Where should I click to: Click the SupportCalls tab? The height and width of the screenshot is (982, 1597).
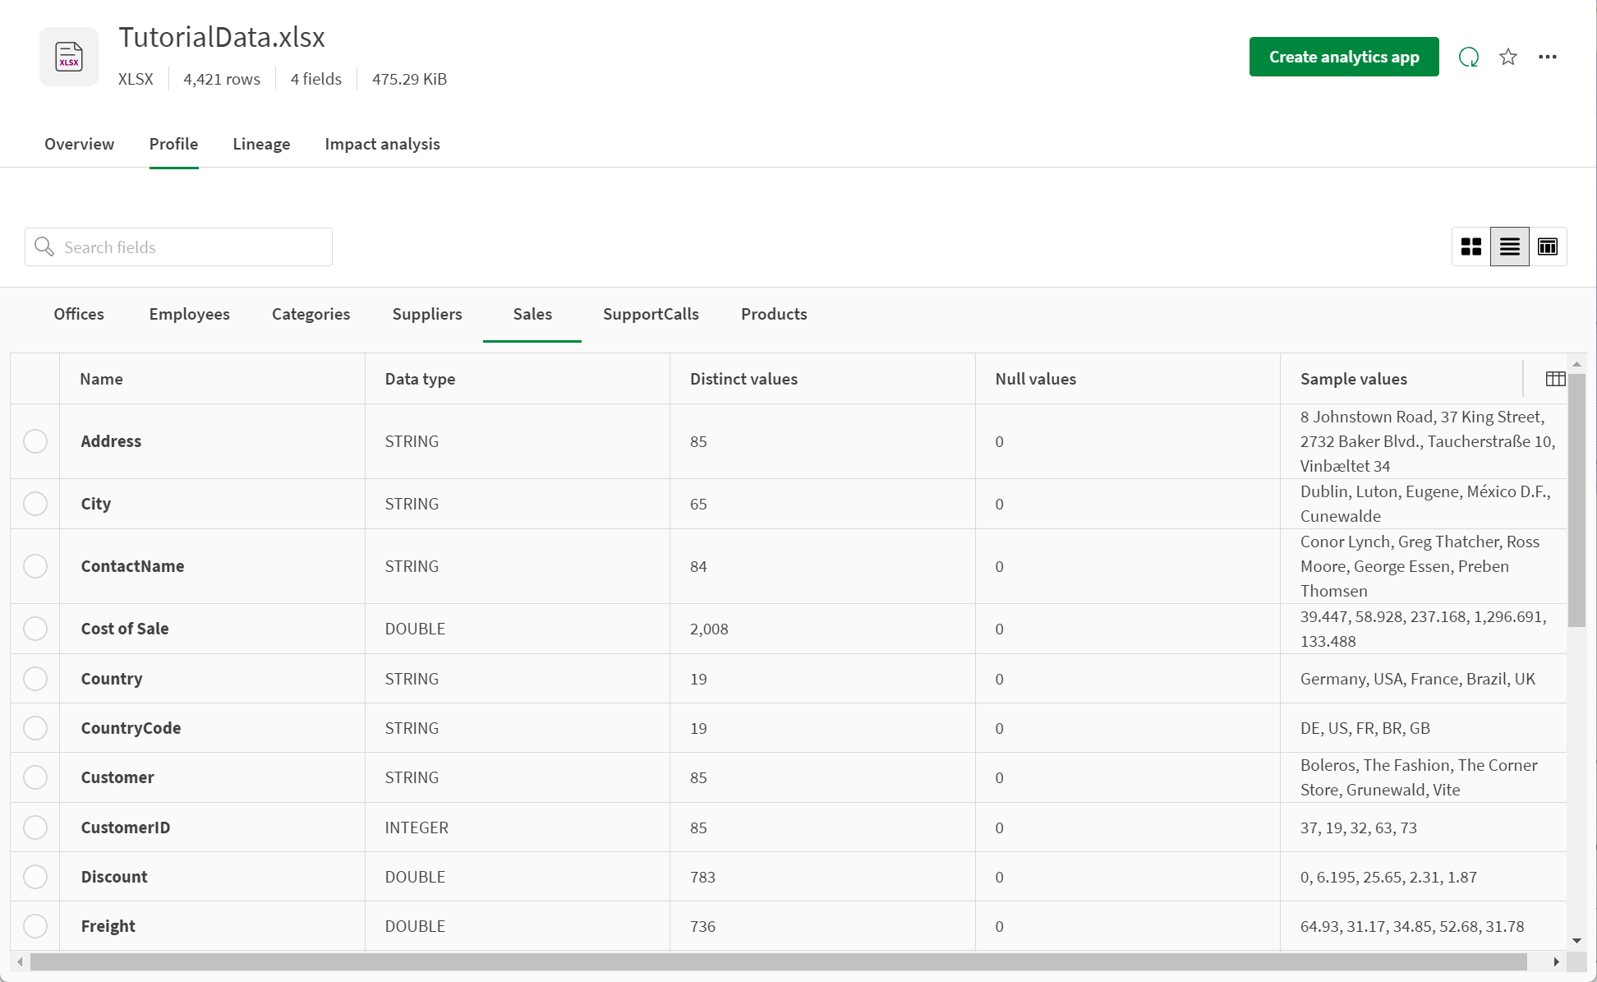pyautogui.click(x=651, y=314)
